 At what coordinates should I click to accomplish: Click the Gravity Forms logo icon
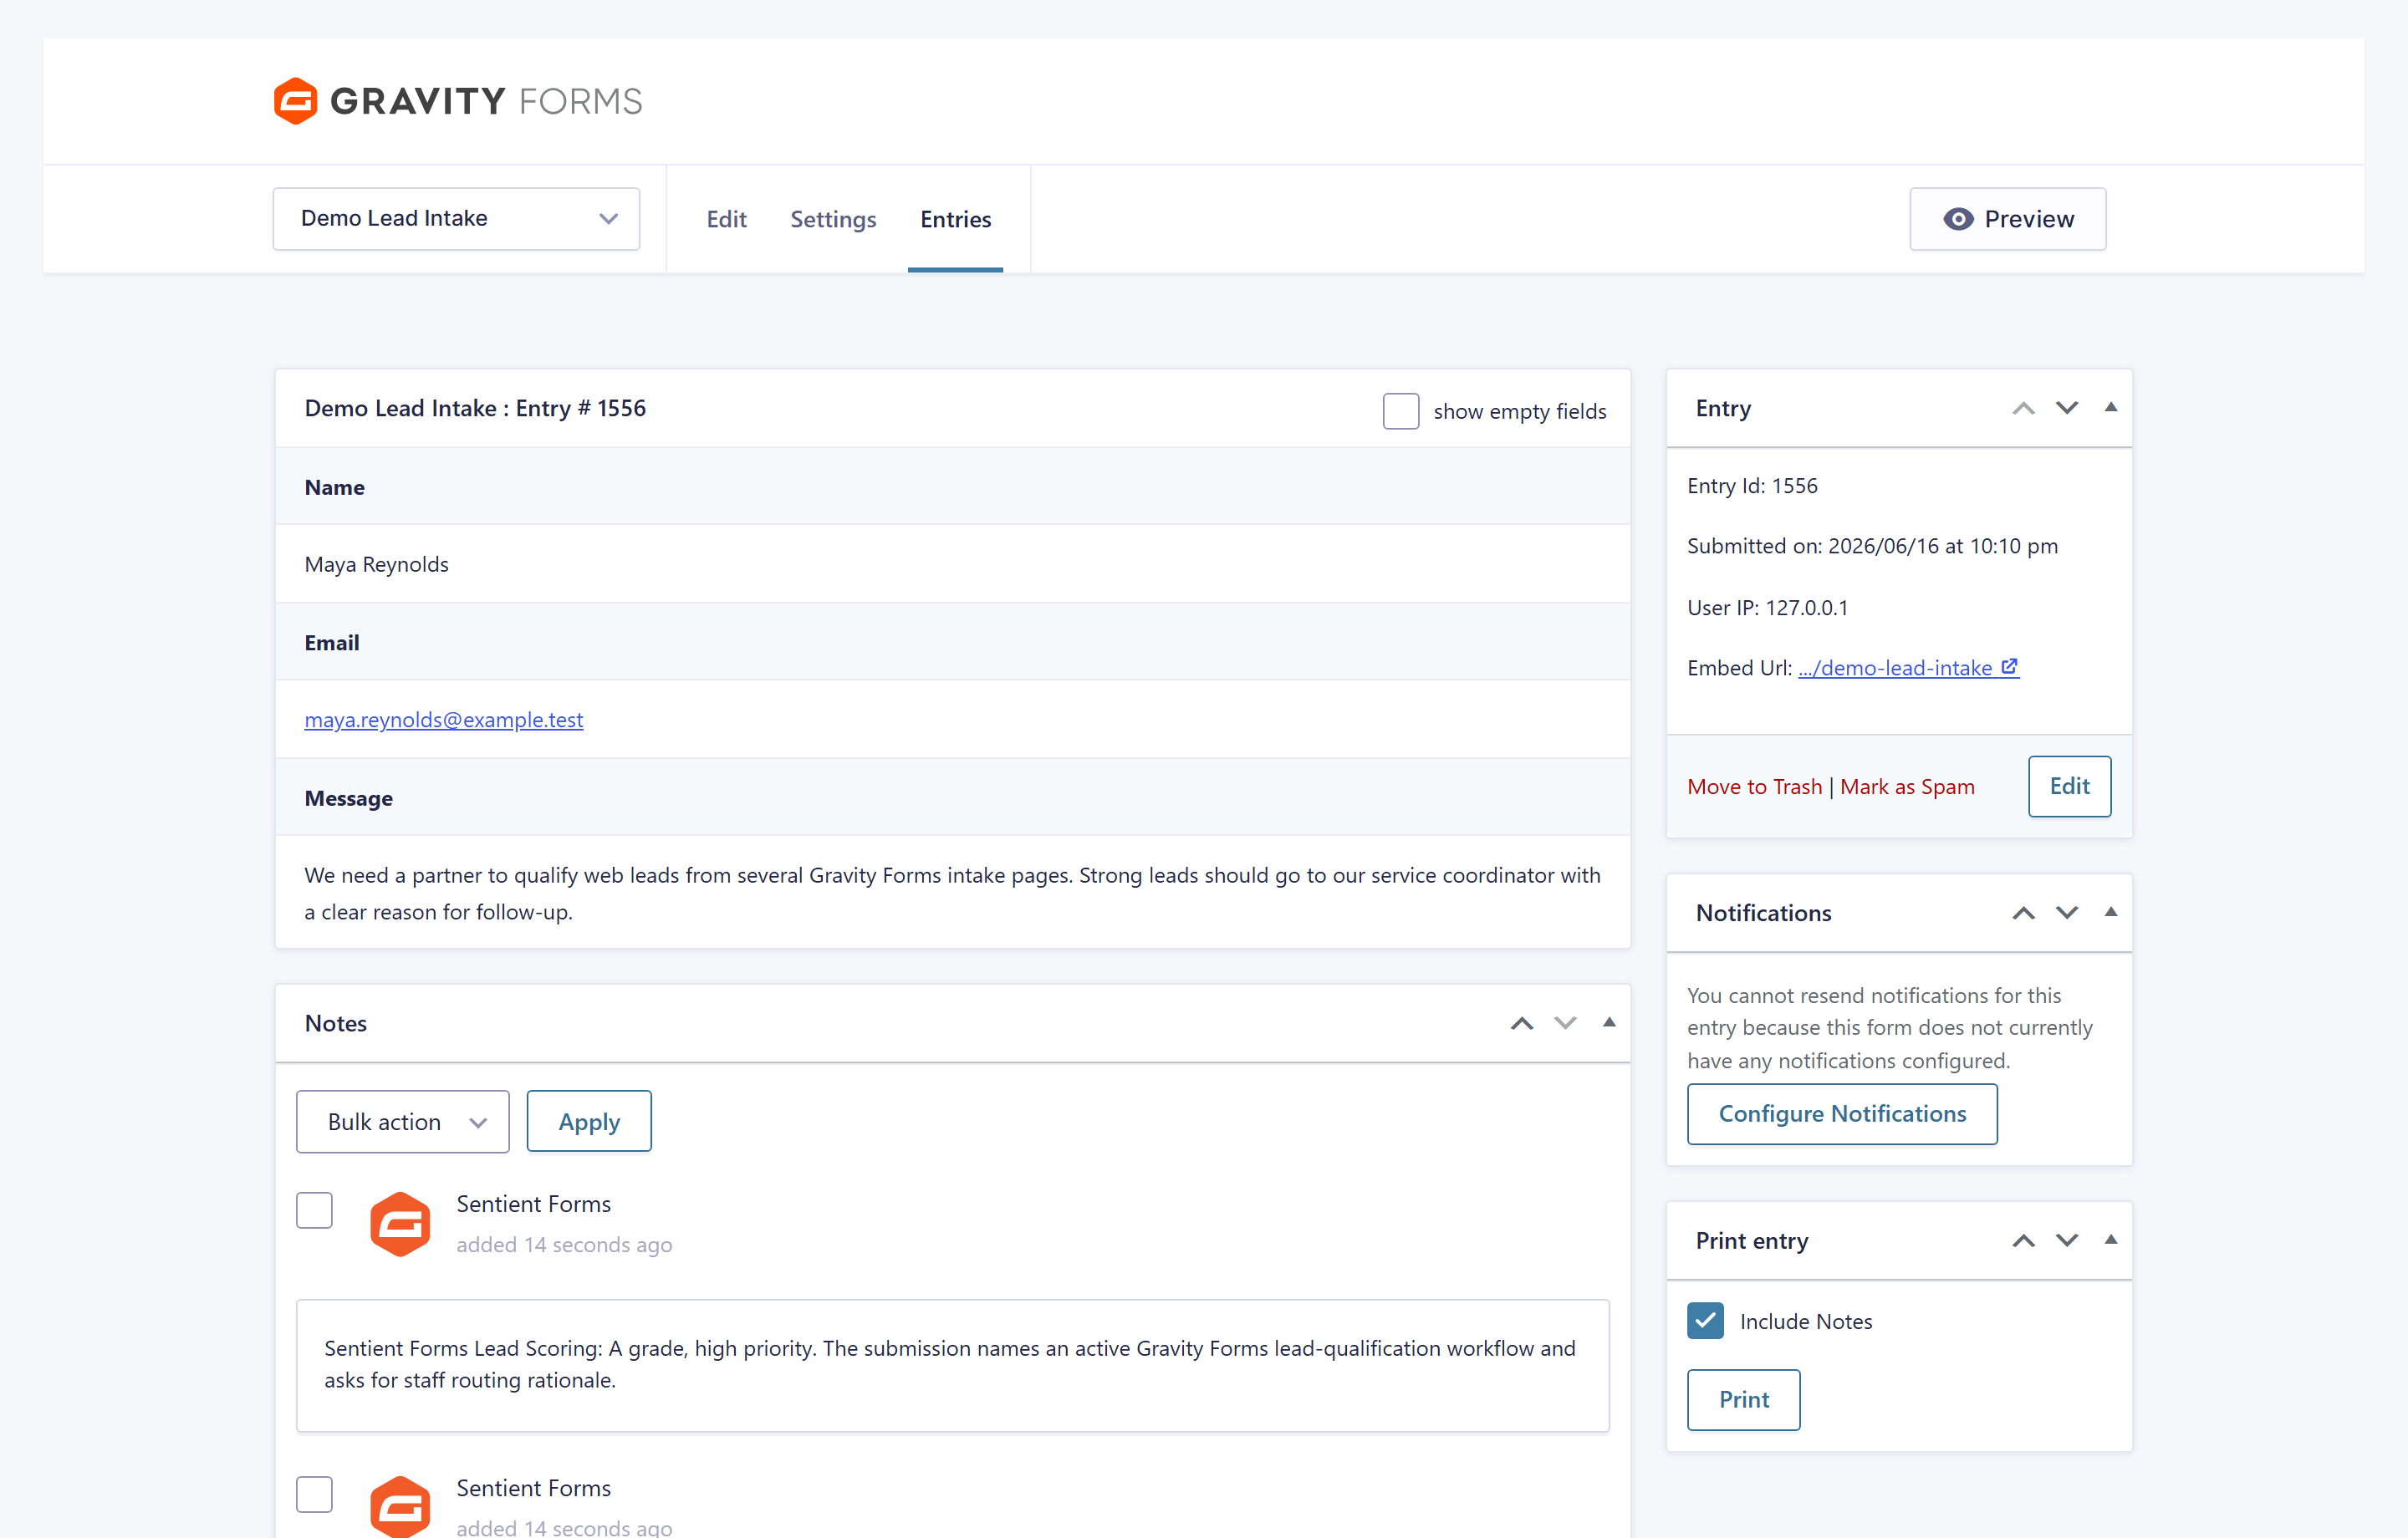pyautogui.click(x=296, y=101)
